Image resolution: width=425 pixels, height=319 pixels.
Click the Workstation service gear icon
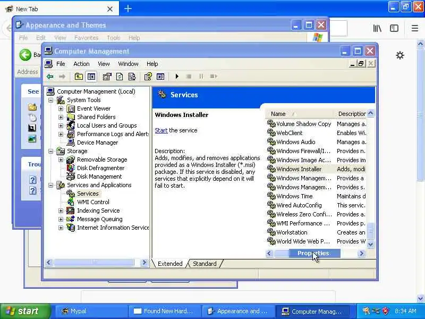coord(271,232)
